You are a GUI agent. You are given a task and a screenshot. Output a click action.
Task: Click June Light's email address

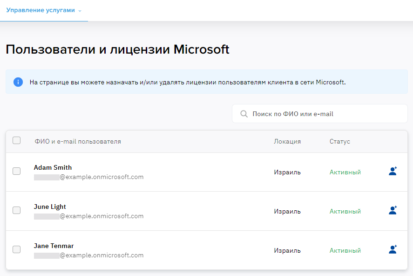[x=89, y=216]
